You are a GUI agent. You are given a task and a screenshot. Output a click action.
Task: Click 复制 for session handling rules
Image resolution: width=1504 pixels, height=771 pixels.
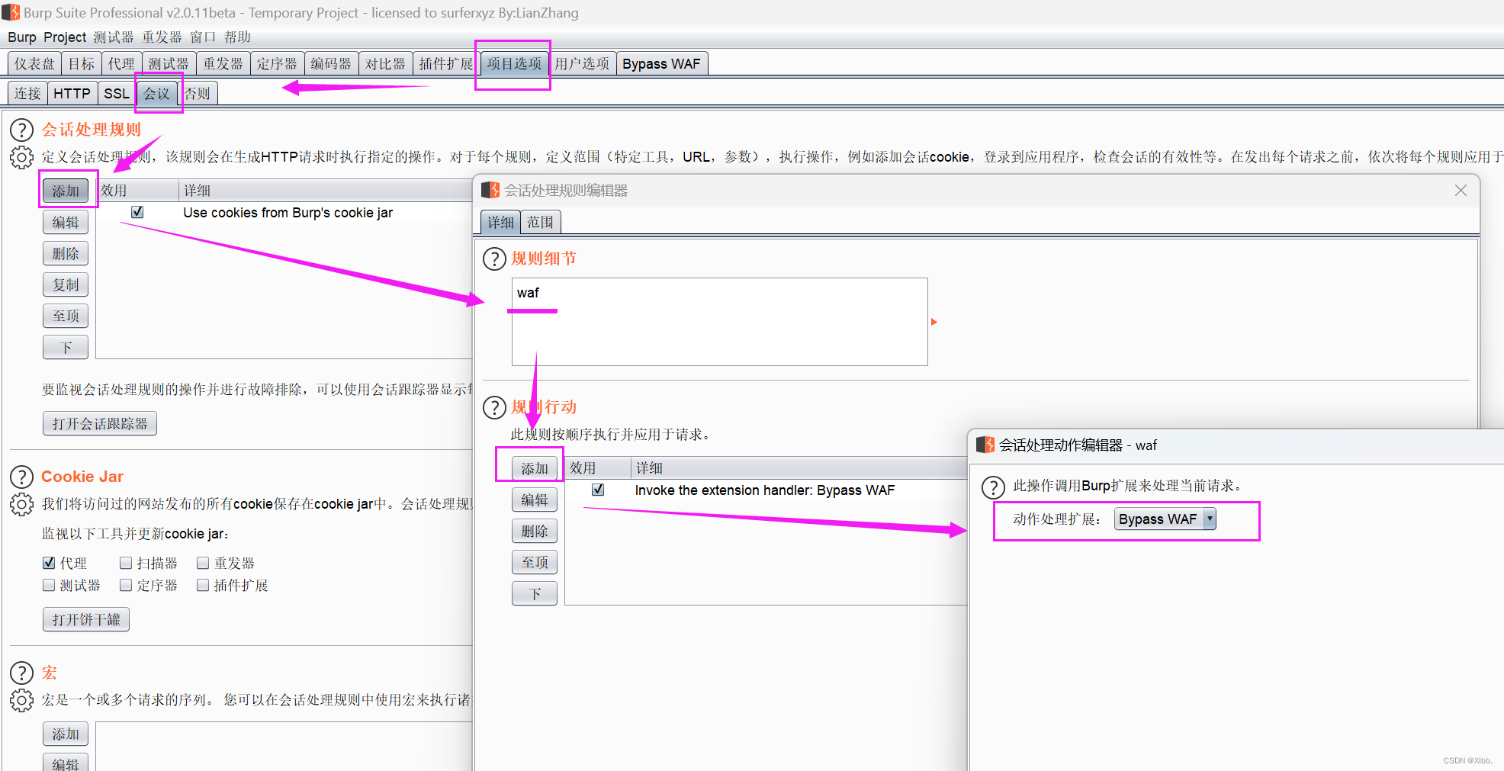click(66, 284)
